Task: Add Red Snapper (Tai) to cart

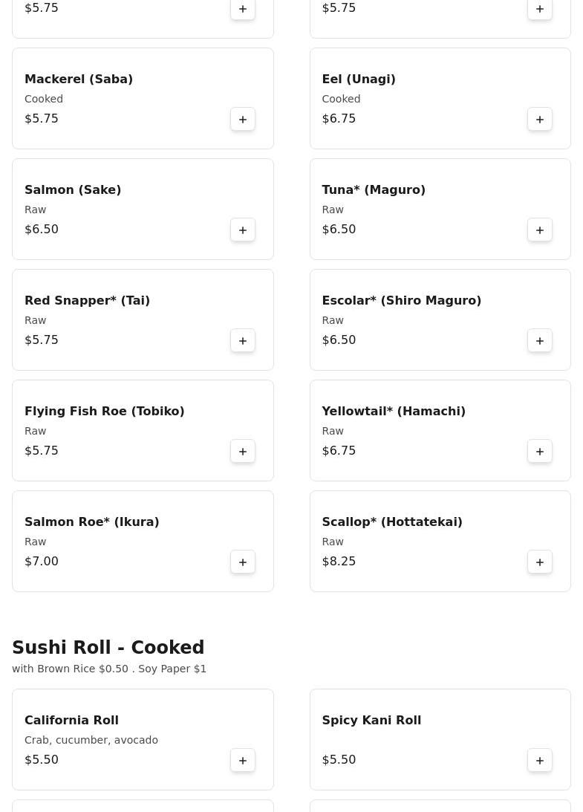Action: (243, 340)
